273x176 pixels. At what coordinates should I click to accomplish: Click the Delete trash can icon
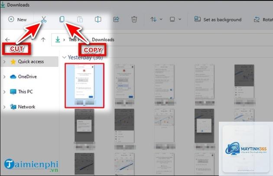[x=134, y=19]
